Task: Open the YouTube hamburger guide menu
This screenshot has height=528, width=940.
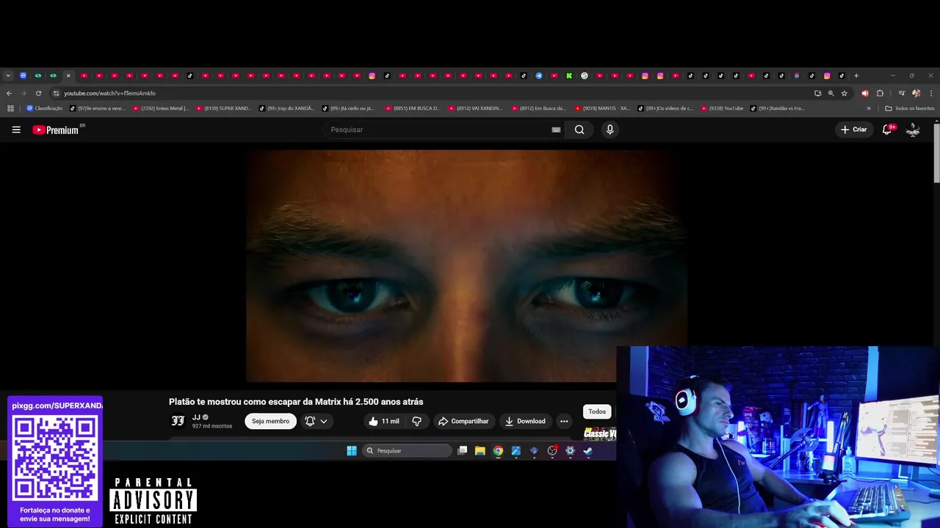Action: point(16,130)
